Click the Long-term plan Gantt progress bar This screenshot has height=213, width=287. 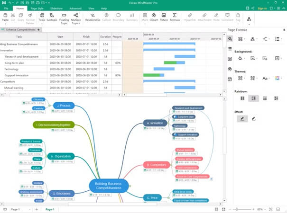tap(175, 63)
